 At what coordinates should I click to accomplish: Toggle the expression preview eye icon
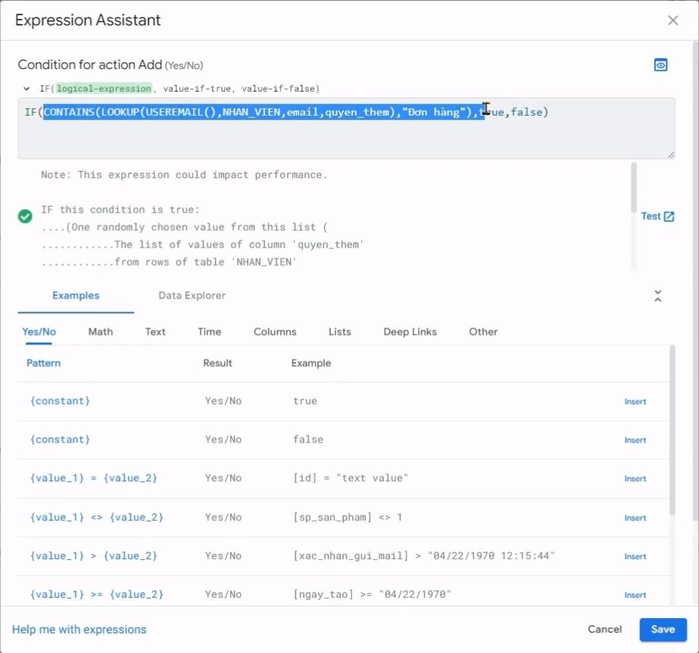click(x=660, y=66)
